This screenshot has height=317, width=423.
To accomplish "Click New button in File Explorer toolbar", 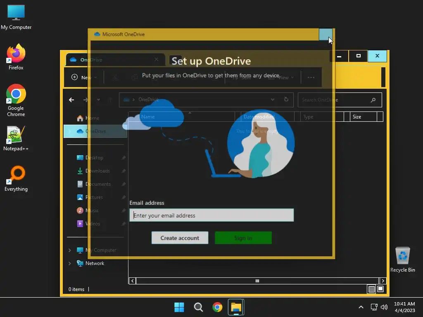I will [83, 77].
